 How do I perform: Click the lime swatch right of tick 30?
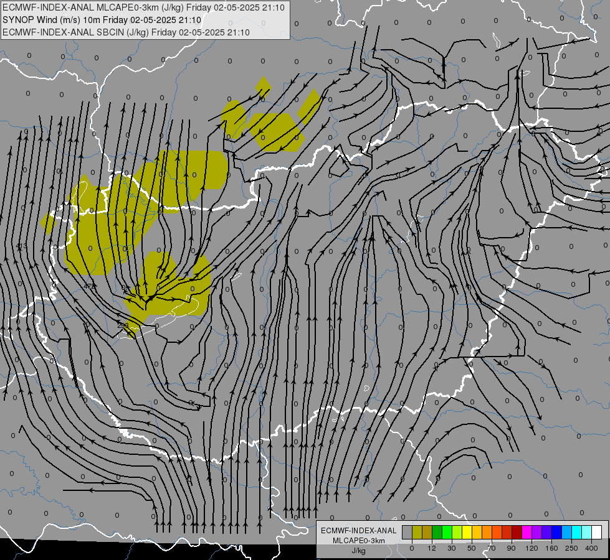click(x=457, y=532)
